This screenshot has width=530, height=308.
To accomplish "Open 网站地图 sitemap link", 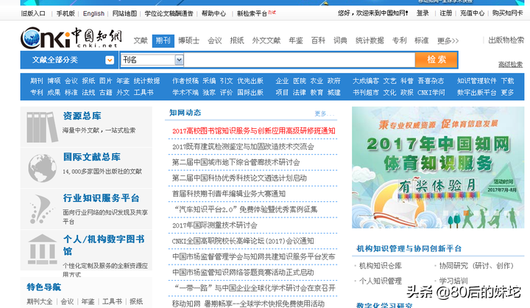I will [124, 13].
